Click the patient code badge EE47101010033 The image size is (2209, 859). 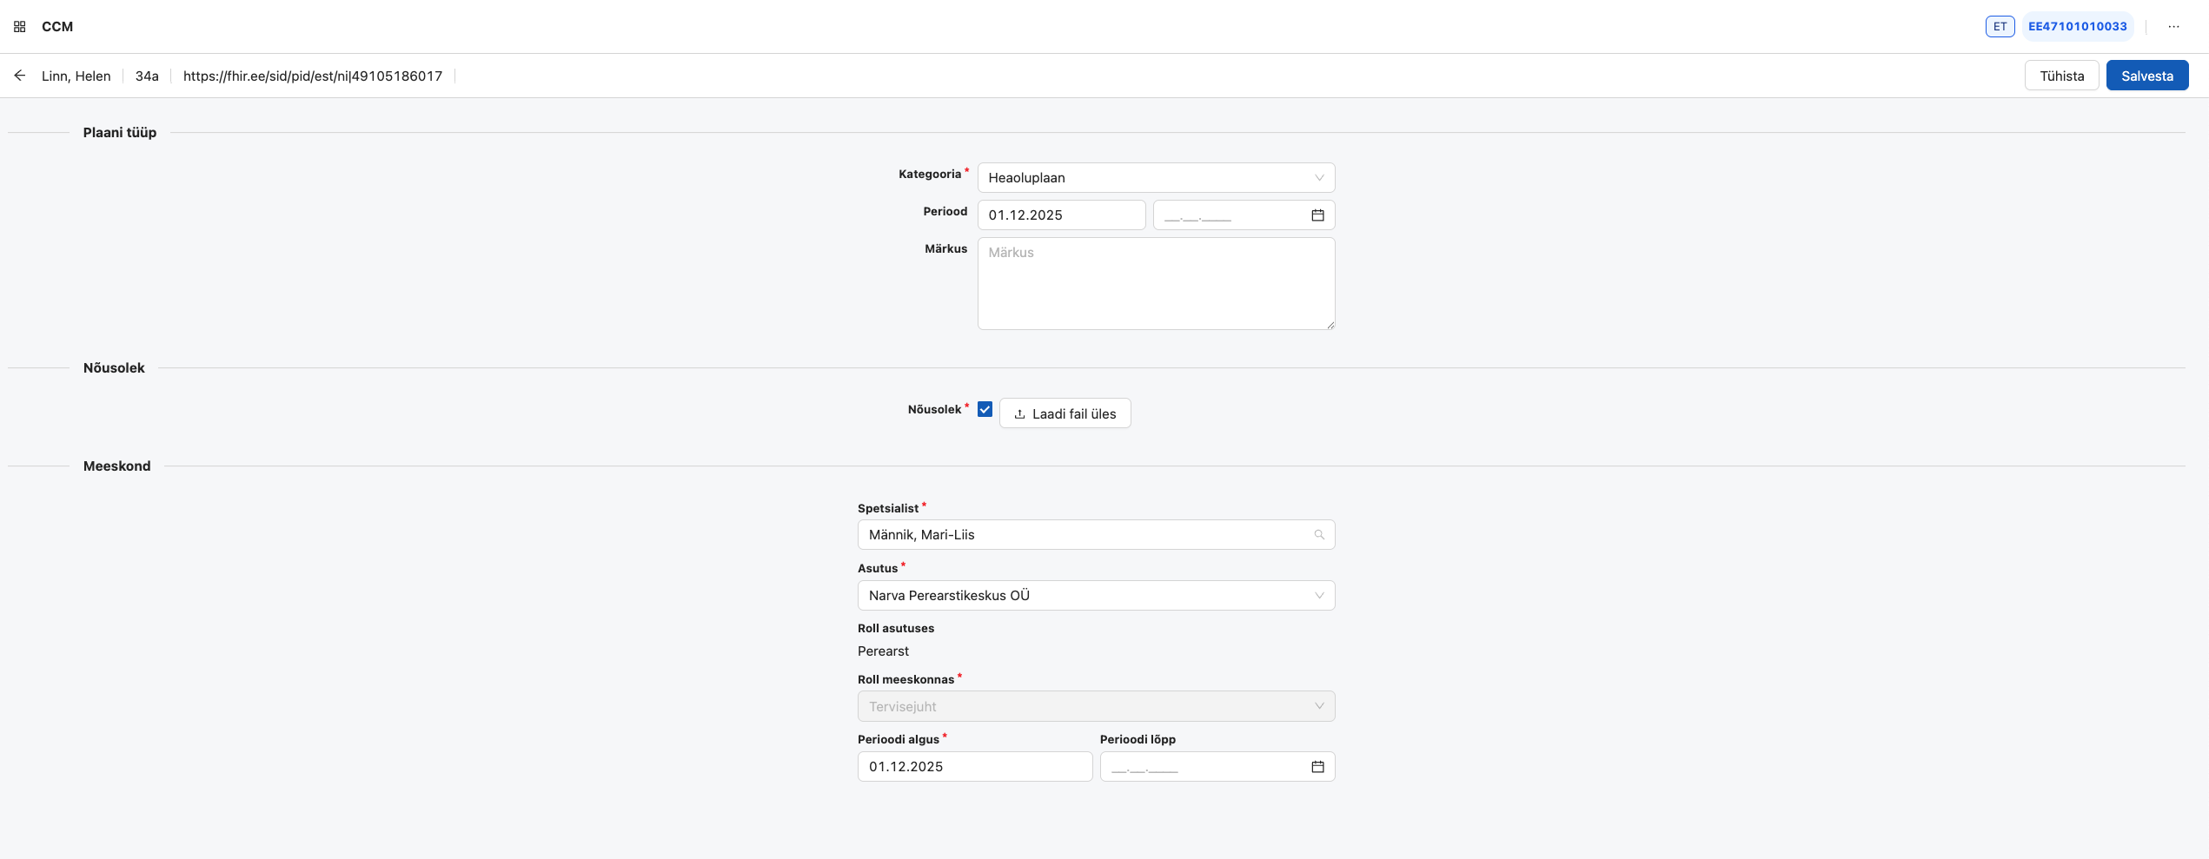coord(2077,26)
